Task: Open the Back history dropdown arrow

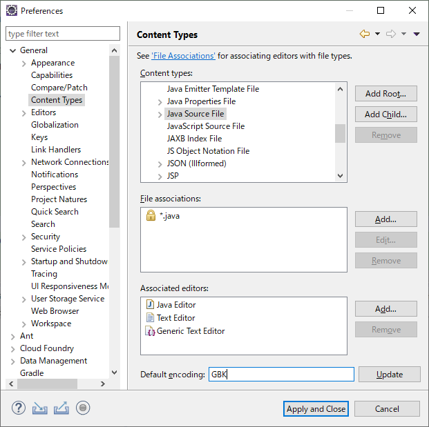Action: point(376,34)
